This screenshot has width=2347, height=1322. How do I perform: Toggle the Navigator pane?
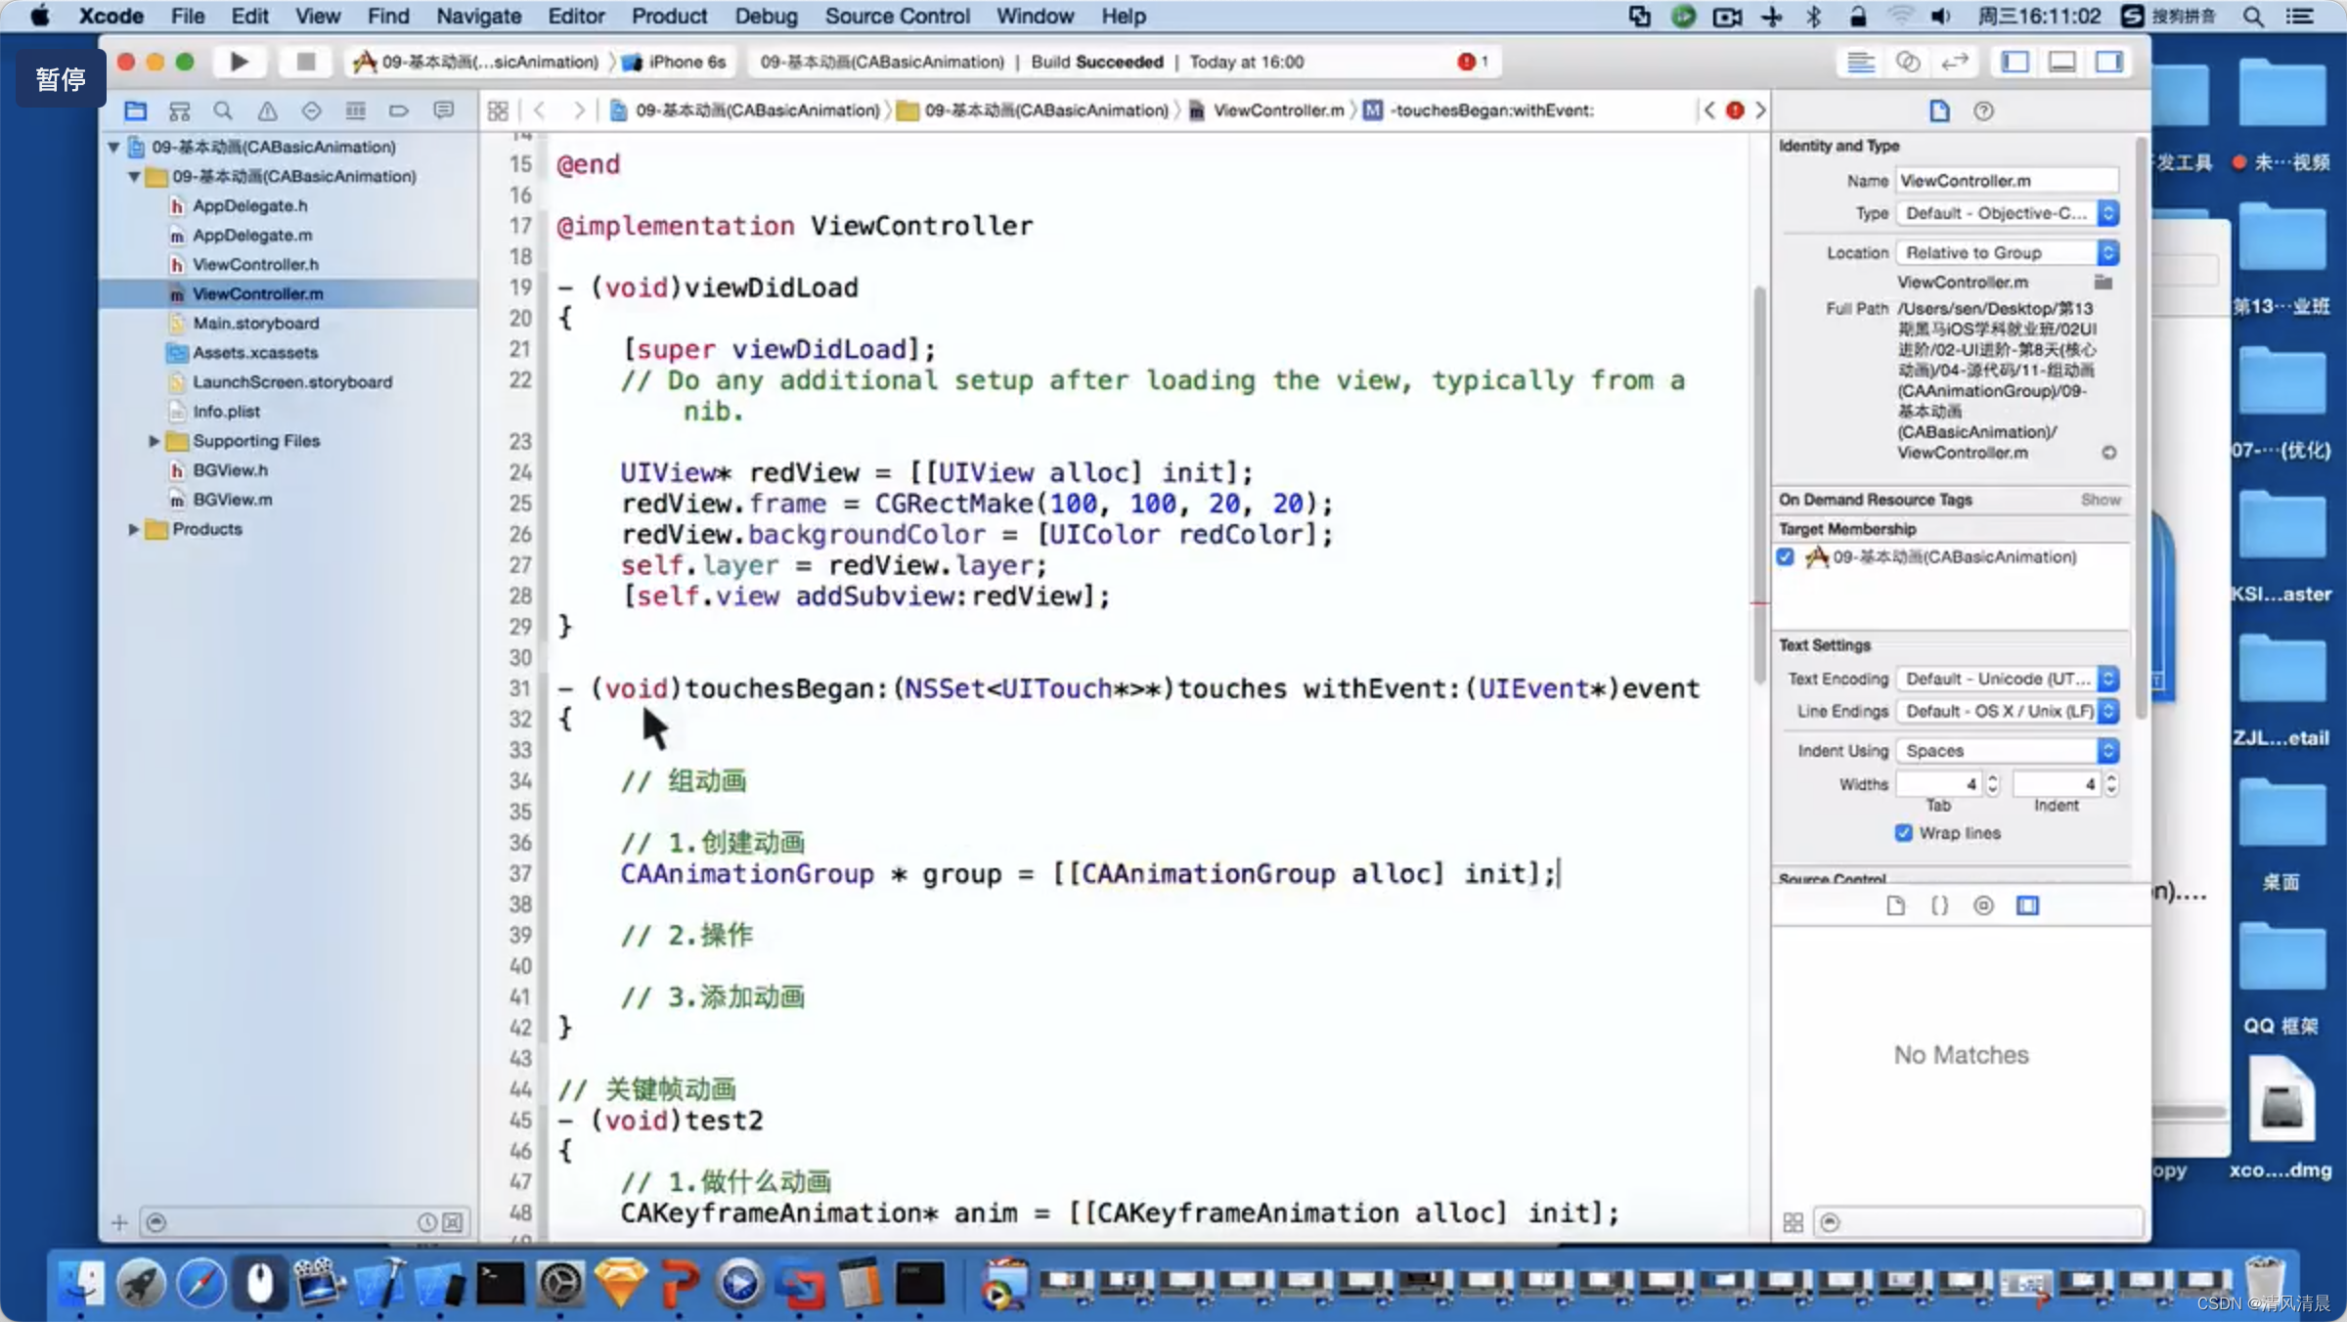2015,62
